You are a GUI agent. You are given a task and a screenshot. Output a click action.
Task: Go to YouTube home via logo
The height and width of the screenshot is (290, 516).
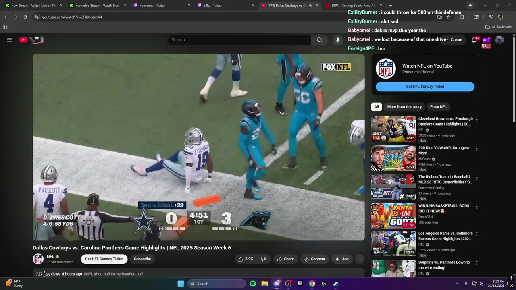pyautogui.click(x=31, y=39)
